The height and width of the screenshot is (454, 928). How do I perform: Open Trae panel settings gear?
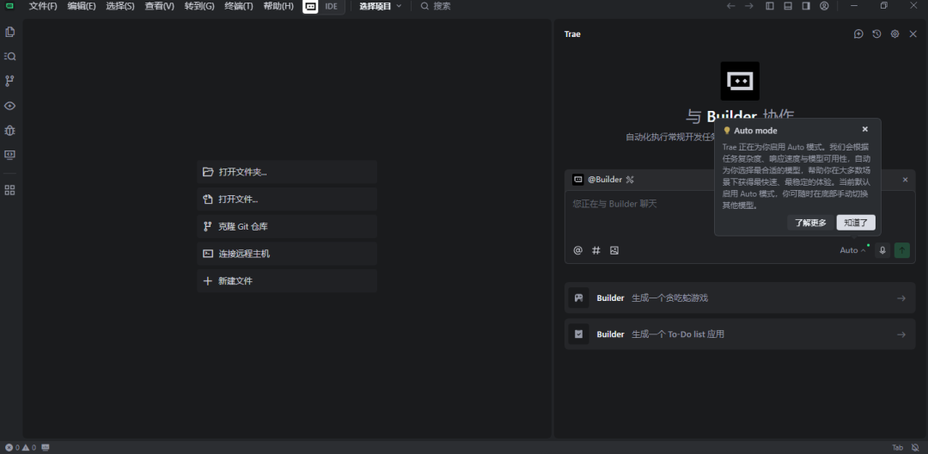pos(894,34)
